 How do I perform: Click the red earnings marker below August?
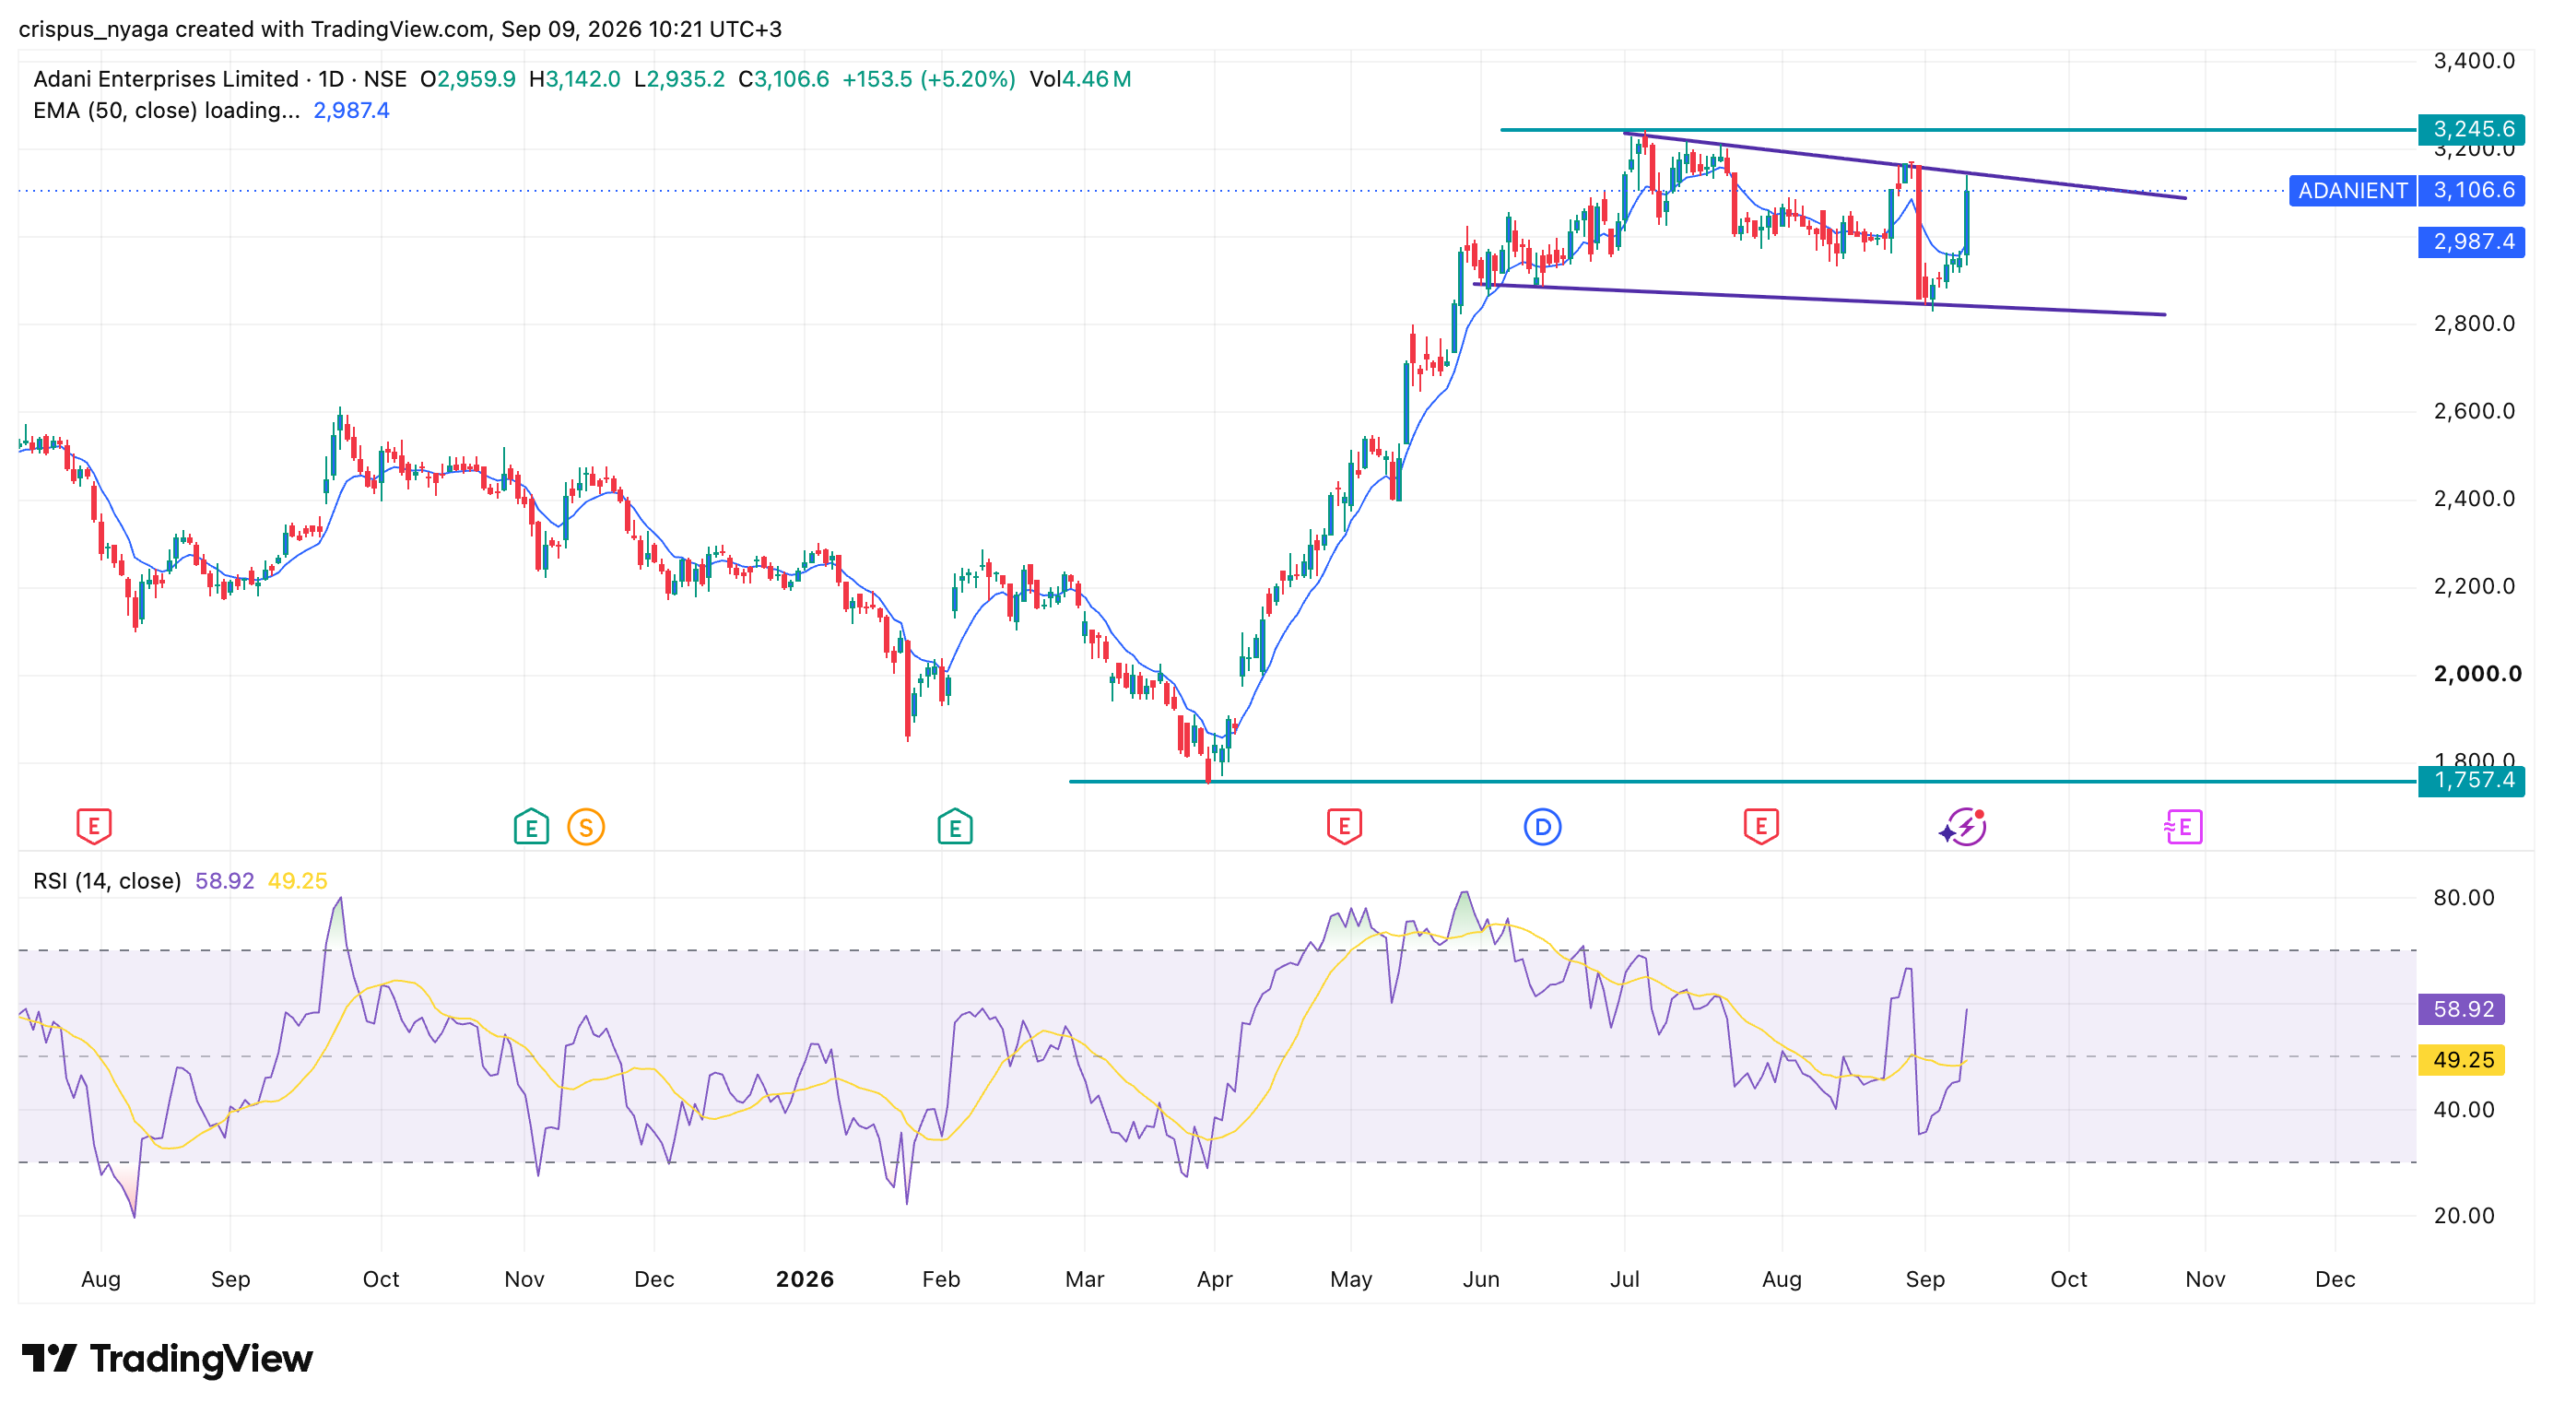[x=94, y=827]
